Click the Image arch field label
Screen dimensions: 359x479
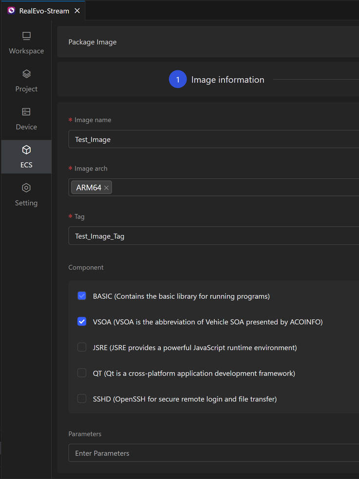point(91,168)
